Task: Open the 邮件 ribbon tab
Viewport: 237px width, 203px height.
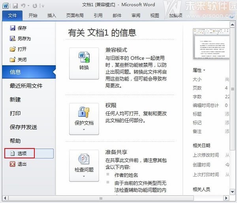Action: tap(117, 15)
